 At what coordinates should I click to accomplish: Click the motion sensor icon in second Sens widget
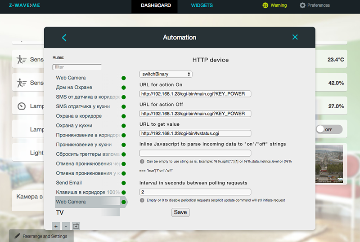click(x=21, y=83)
